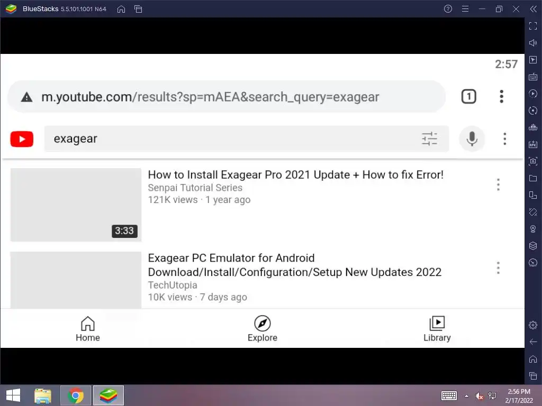Click the home icon in BlueStacks title bar
Image resolution: width=542 pixels, height=406 pixels.
click(121, 9)
